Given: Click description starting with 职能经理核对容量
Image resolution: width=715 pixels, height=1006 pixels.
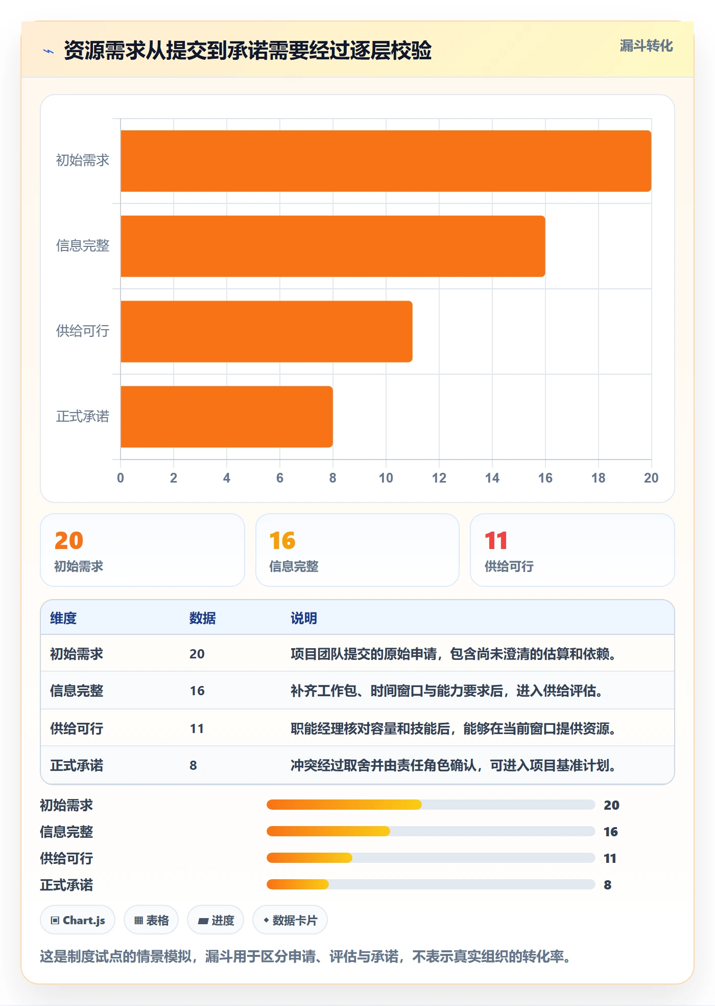Looking at the screenshot, I should 453,728.
